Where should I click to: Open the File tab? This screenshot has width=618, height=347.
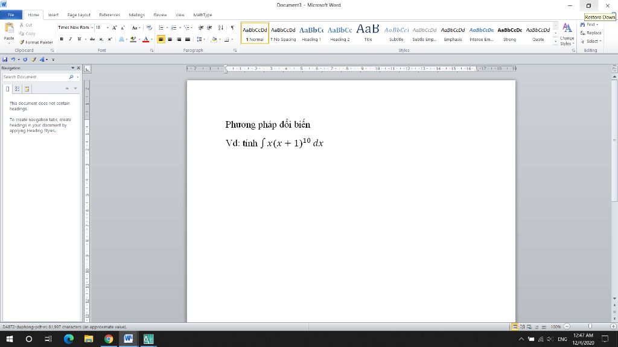click(11, 15)
